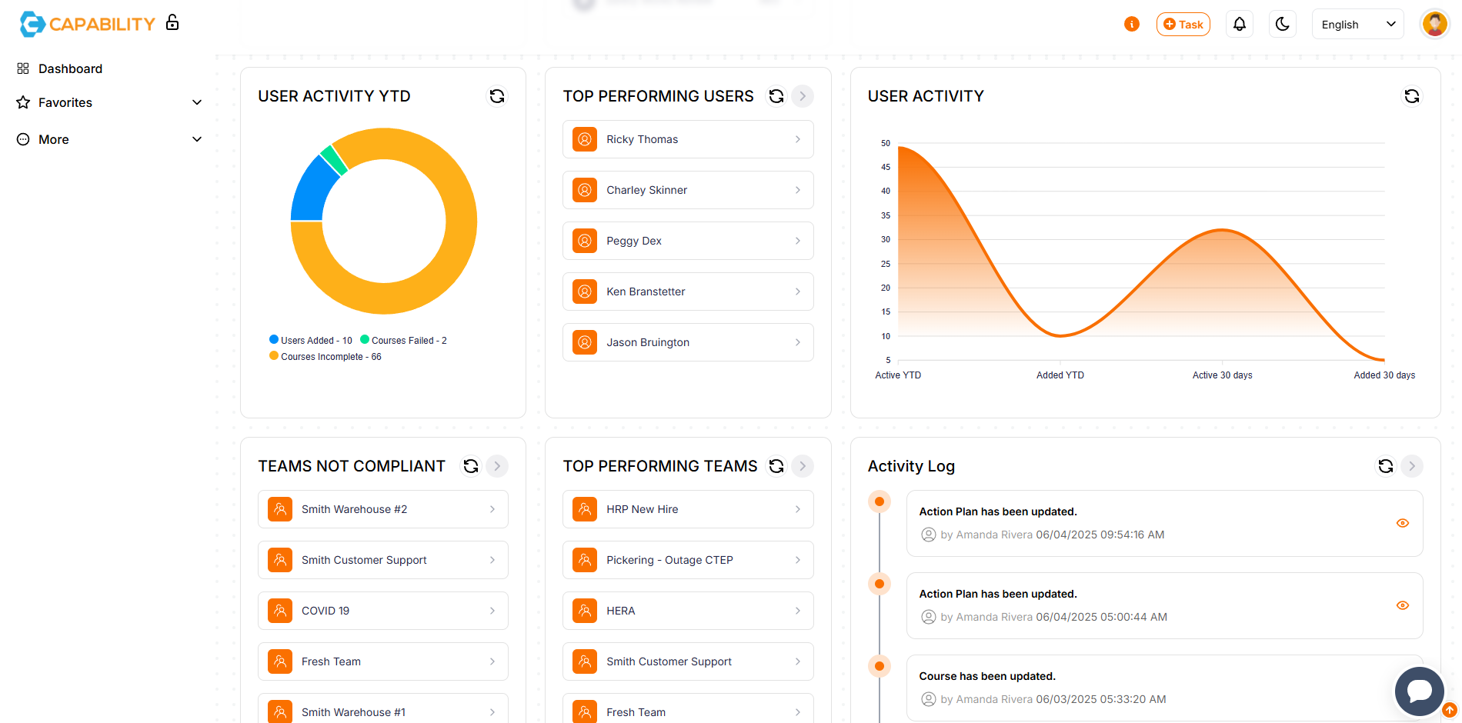This screenshot has height=723, width=1462.
Task: Open Ricky Thomas user entry
Action: coord(687,139)
